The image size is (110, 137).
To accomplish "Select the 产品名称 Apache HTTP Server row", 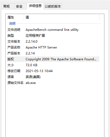I will (x=53, y=47).
